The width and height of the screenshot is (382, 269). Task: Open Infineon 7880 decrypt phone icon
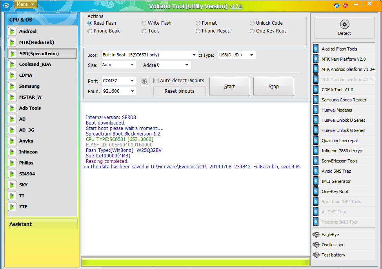pos(316,151)
